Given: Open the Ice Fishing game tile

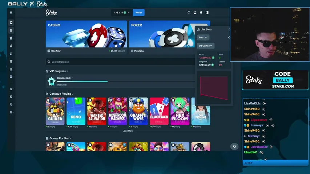Looking at the screenshot, I should coord(201,115).
